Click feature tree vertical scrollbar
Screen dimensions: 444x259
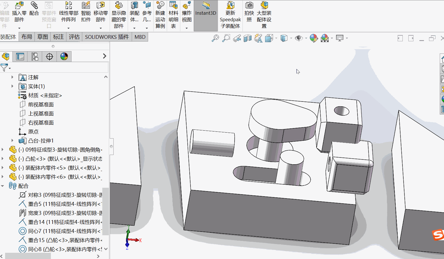pos(106,211)
